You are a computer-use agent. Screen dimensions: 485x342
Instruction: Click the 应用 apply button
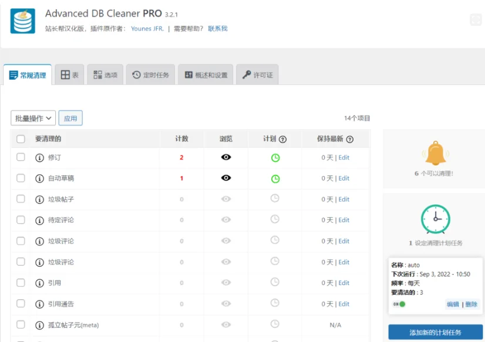pos(70,118)
